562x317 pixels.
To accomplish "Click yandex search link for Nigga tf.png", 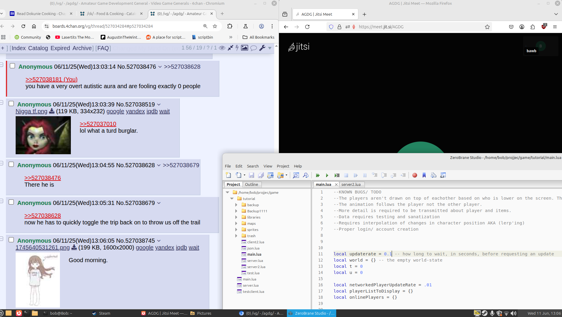I will (135, 111).
